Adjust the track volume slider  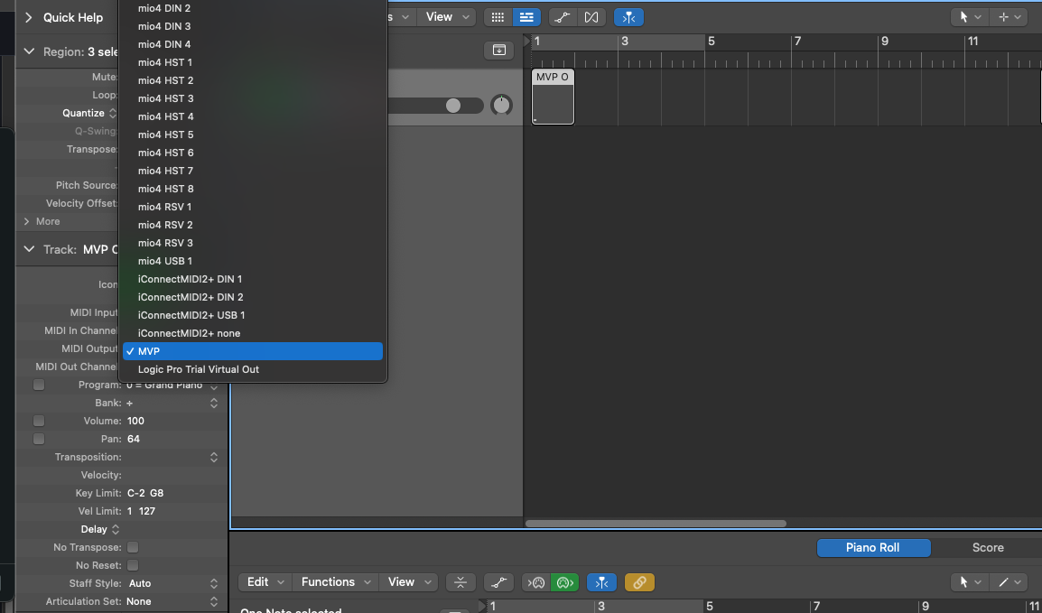point(452,106)
